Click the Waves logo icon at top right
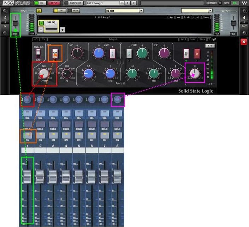This screenshot has width=249, height=227. (244, 3)
